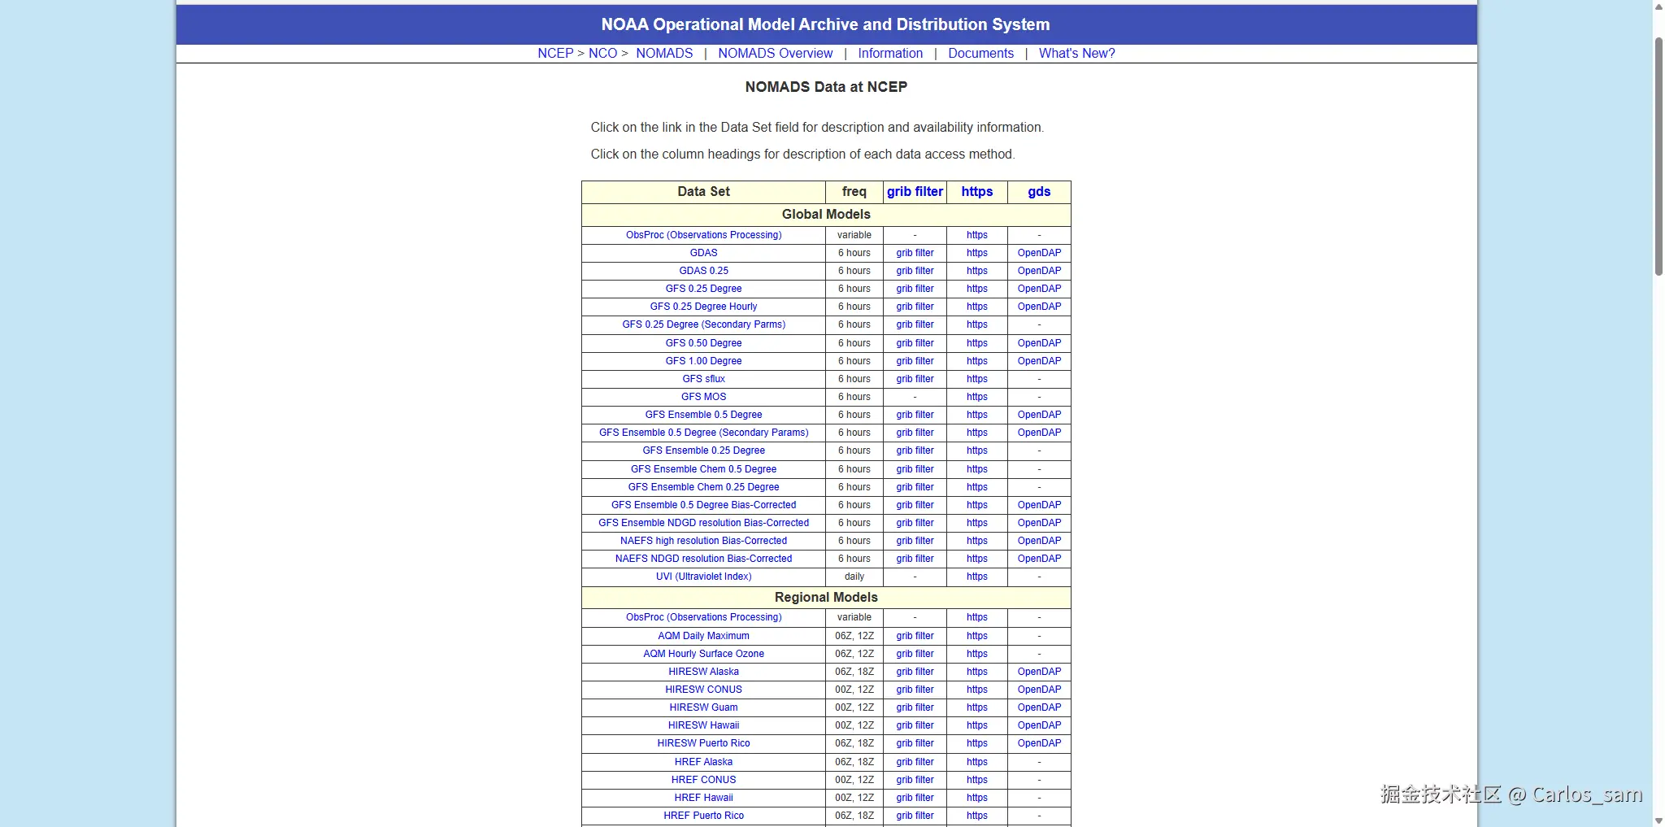Viewport: 1665px width, 827px height.
Task: Open GFS 0.25 Degree data set link
Action: 704,289
